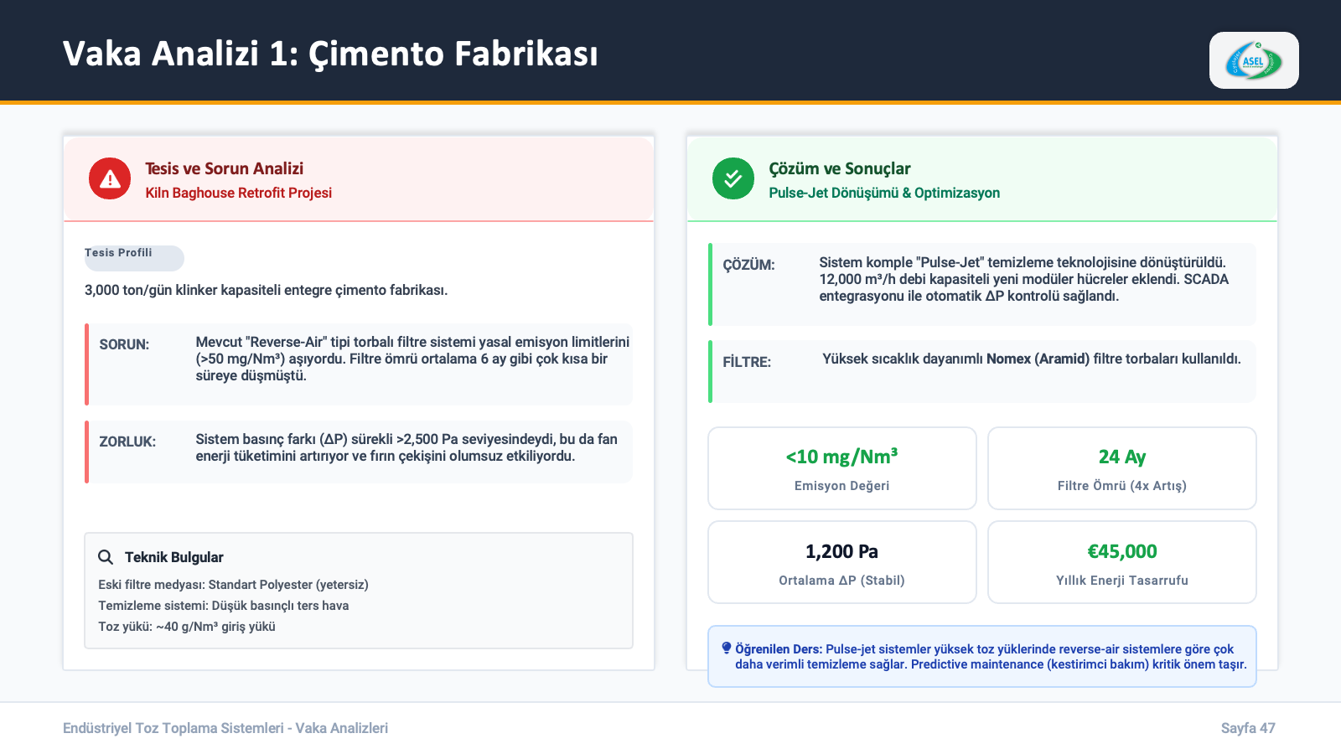This screenshot has width=1341, height=754.
Task: Click the Kiln Baghouse Retrofit Projesi subtitle
Action: click(x=238, y=193)
